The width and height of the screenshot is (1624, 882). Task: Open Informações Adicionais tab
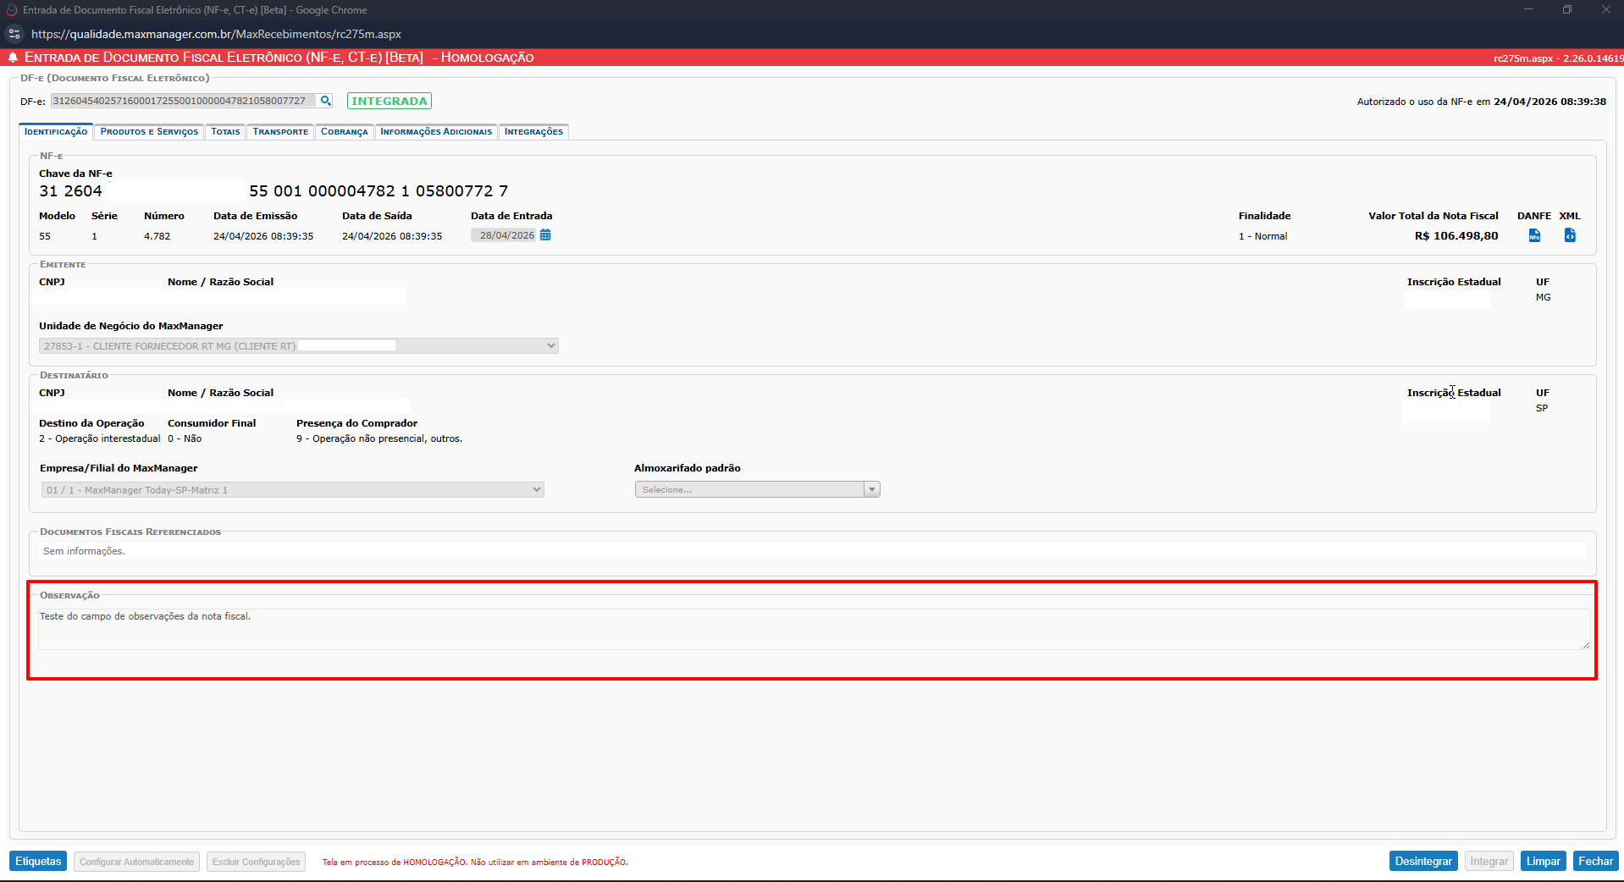click(435, 132)
